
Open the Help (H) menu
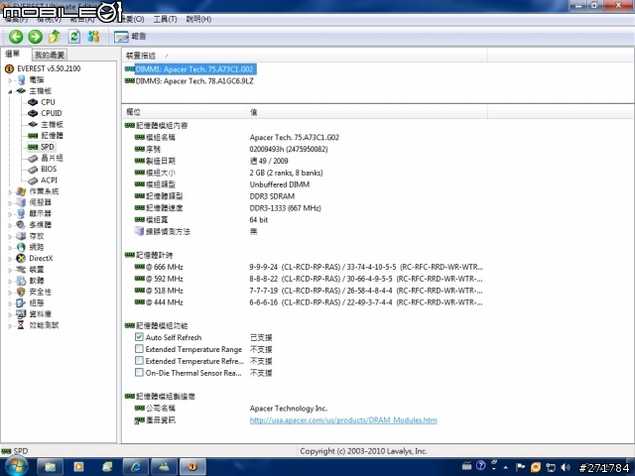click(198, 19)
